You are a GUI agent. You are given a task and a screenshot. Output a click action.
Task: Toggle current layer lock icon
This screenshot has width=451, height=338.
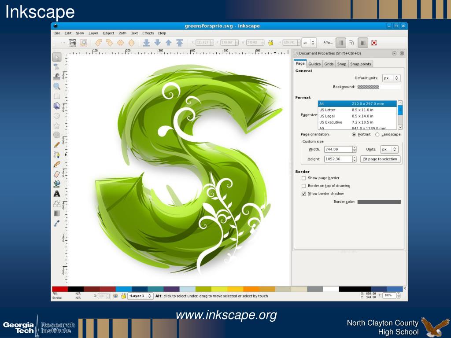(x=123, y=296)
